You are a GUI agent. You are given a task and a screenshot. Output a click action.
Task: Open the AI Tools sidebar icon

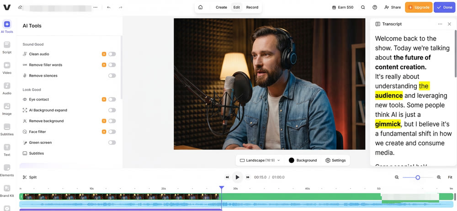coord(7,24)
